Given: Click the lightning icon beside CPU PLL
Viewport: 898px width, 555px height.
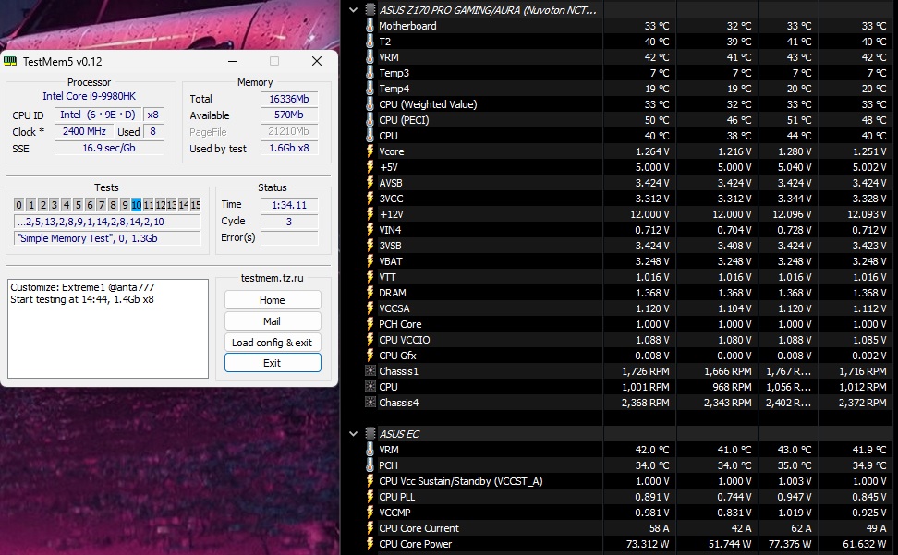Looking at the screenshot, I should [370, 497].
